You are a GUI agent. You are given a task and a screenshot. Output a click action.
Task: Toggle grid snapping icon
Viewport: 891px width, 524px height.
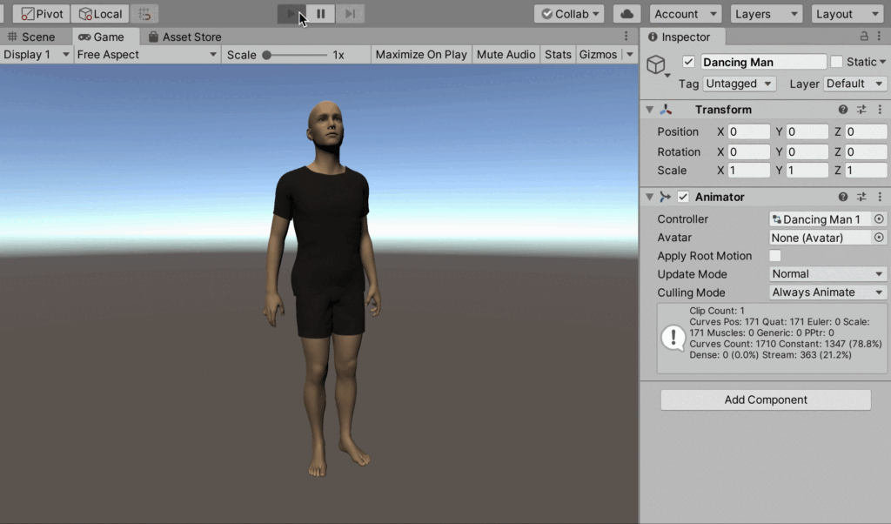144,14
